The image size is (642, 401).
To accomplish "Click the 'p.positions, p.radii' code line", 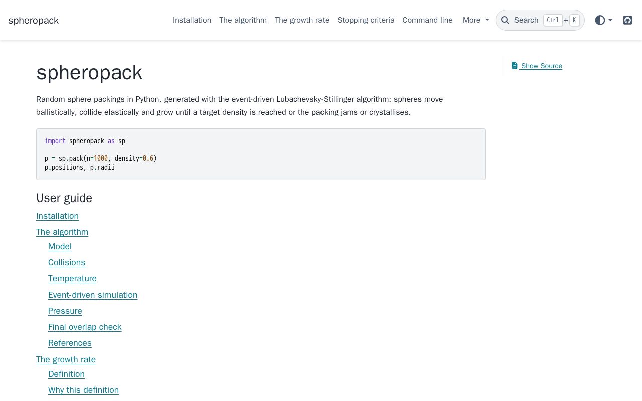I will point(80,167).
